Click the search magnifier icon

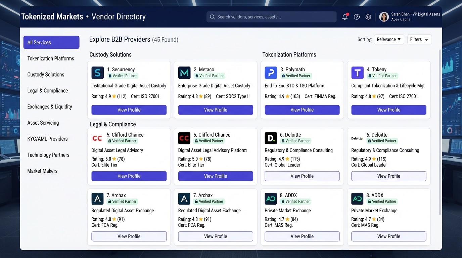pos(212,17)
